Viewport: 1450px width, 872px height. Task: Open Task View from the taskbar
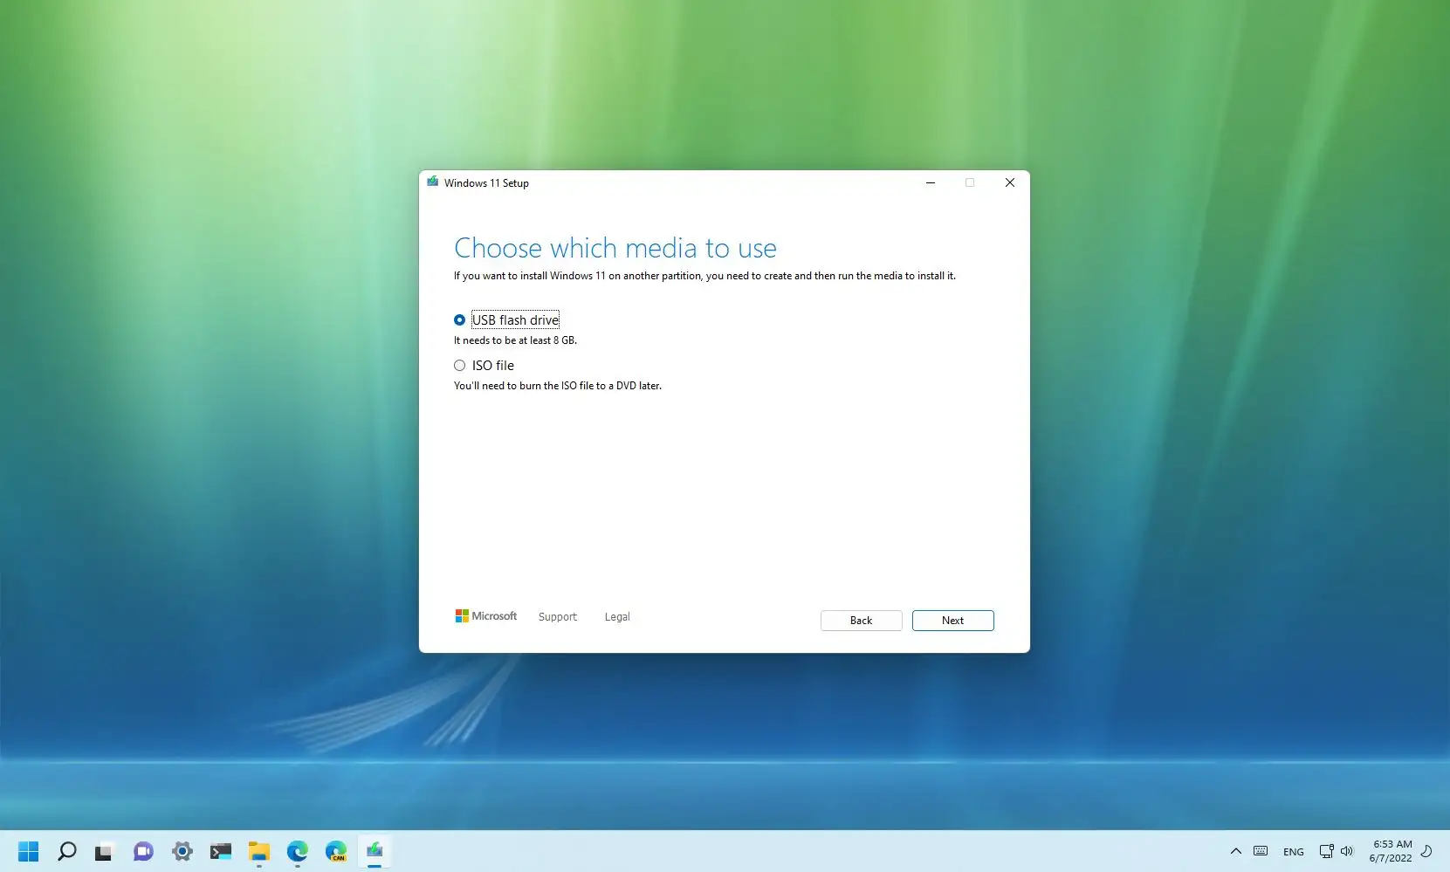105,851
